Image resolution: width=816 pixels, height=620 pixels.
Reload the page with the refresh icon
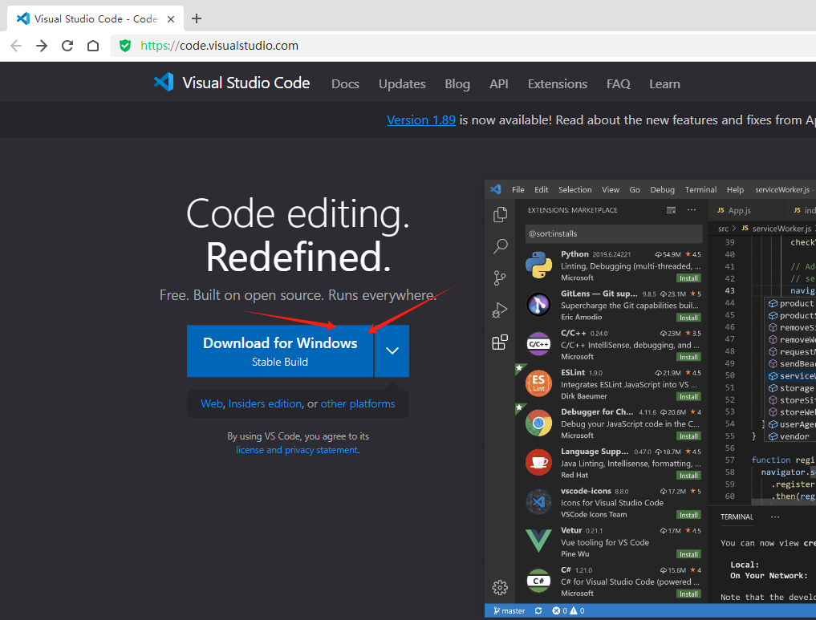67,46
